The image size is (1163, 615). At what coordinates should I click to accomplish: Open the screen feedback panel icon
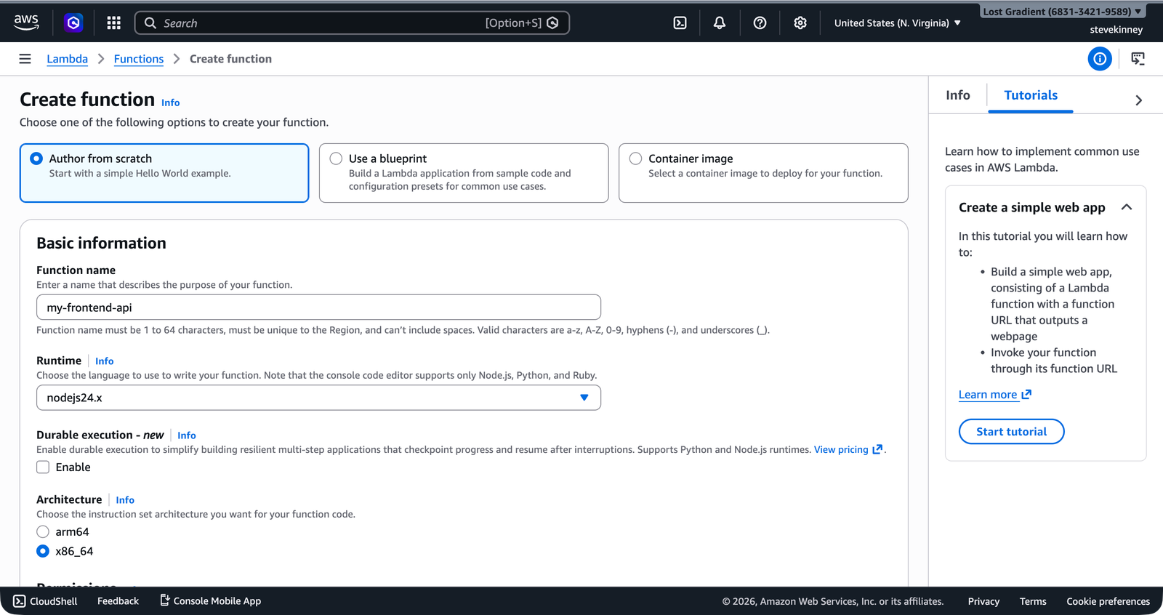click(1138, 59)
